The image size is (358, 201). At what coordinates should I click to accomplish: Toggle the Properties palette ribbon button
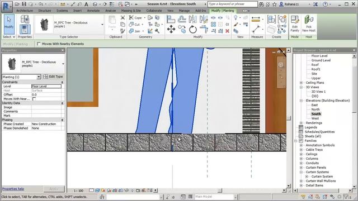25,29
